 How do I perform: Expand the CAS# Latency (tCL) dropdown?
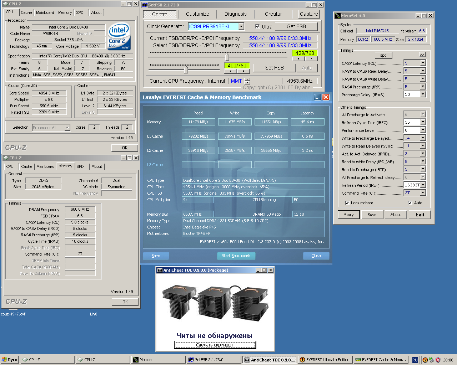[x=423, y=63]
